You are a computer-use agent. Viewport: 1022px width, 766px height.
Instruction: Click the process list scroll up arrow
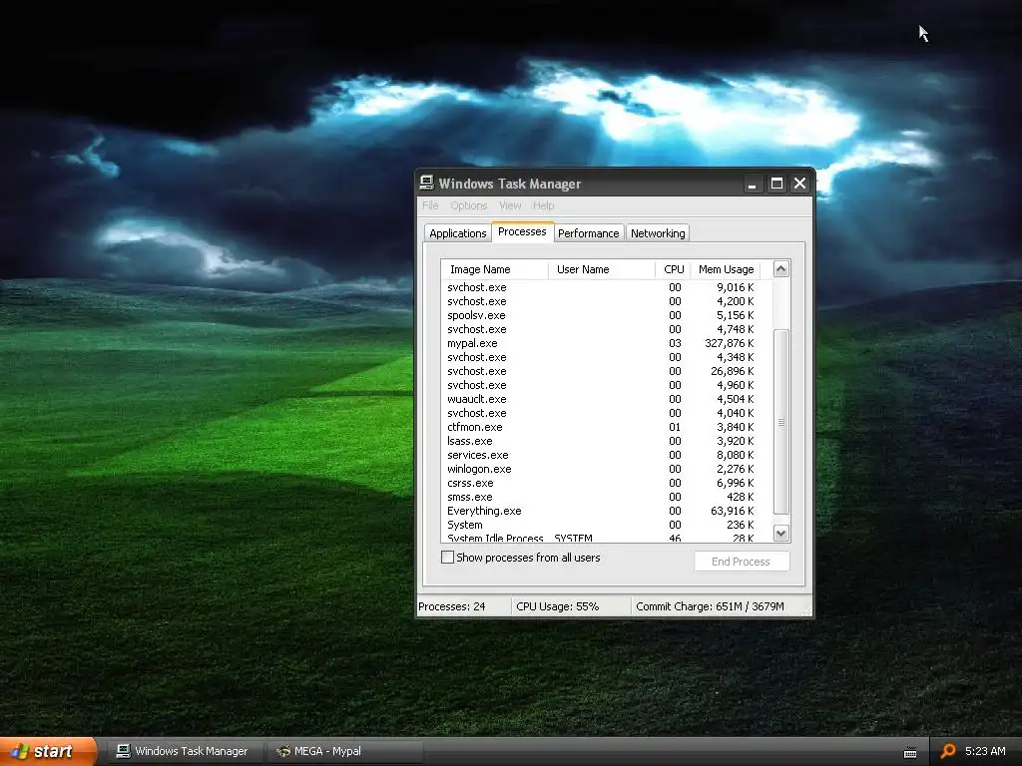tap(780, 269)
